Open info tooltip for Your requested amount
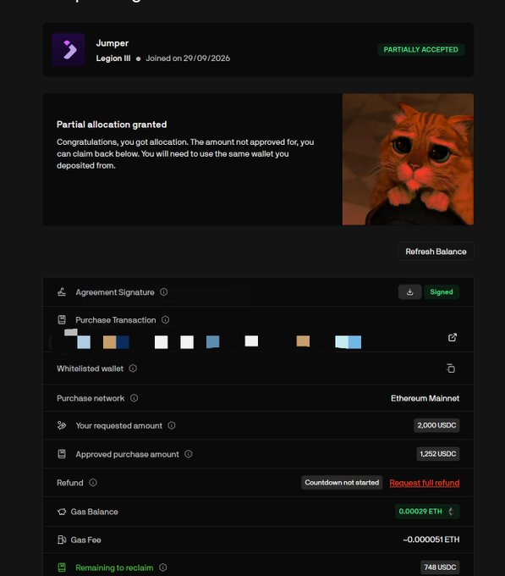 click(172, 425)
